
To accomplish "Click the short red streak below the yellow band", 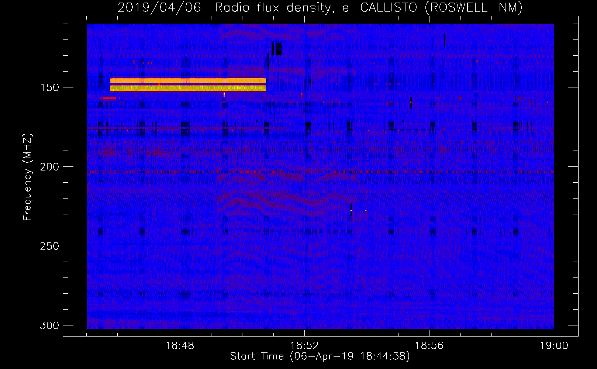I will [108, 98].
